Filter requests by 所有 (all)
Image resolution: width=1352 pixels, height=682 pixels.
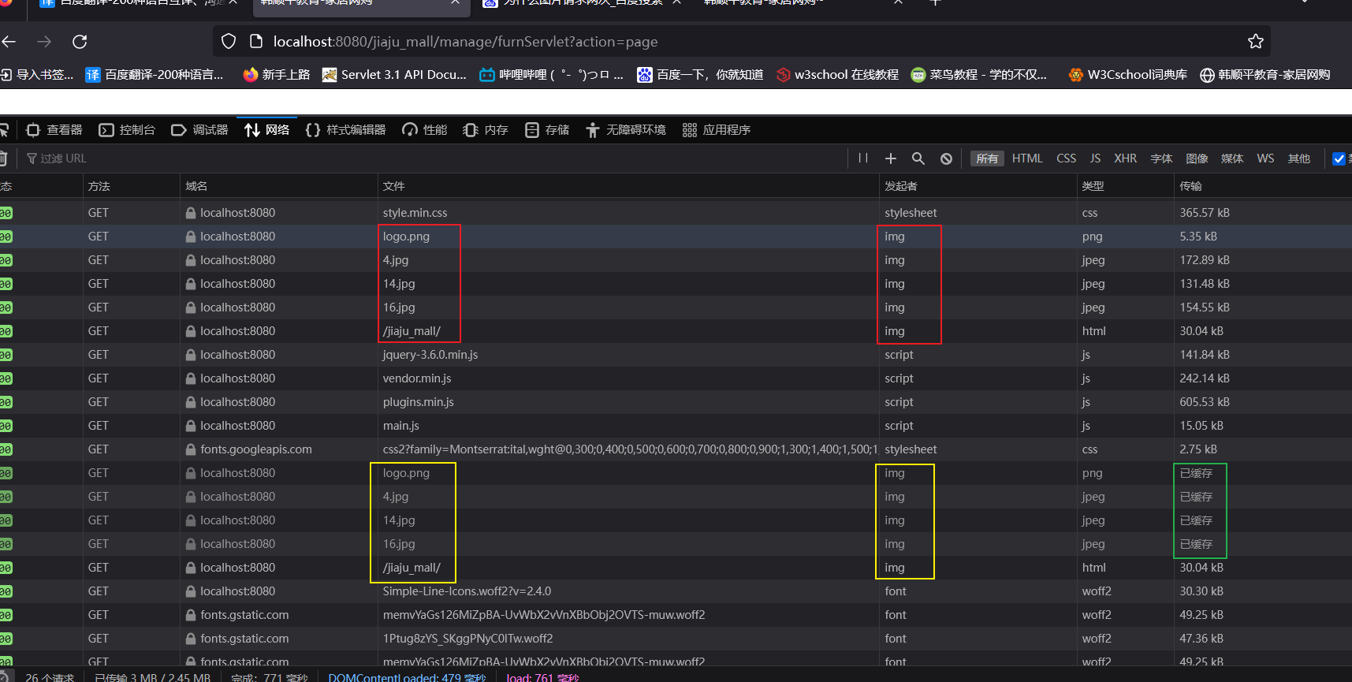(987, 158)
